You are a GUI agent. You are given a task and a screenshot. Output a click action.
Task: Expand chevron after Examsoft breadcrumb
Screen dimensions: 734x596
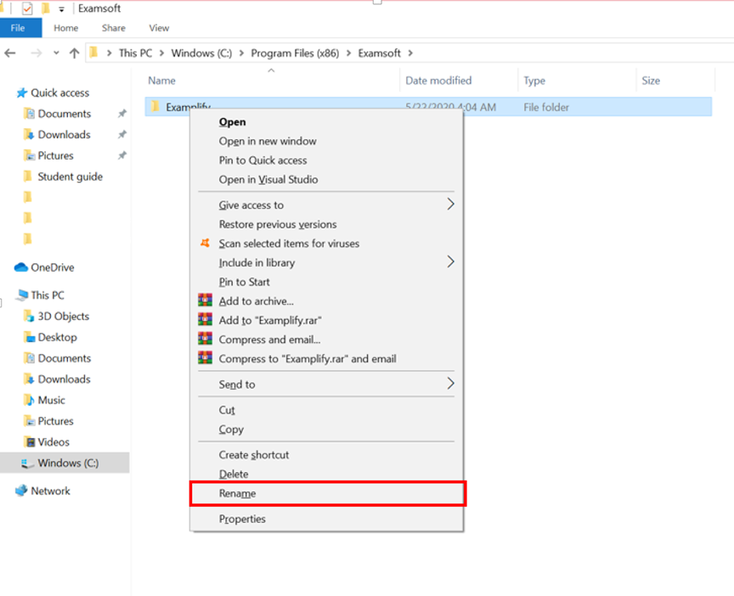click(x=410, y=53)
